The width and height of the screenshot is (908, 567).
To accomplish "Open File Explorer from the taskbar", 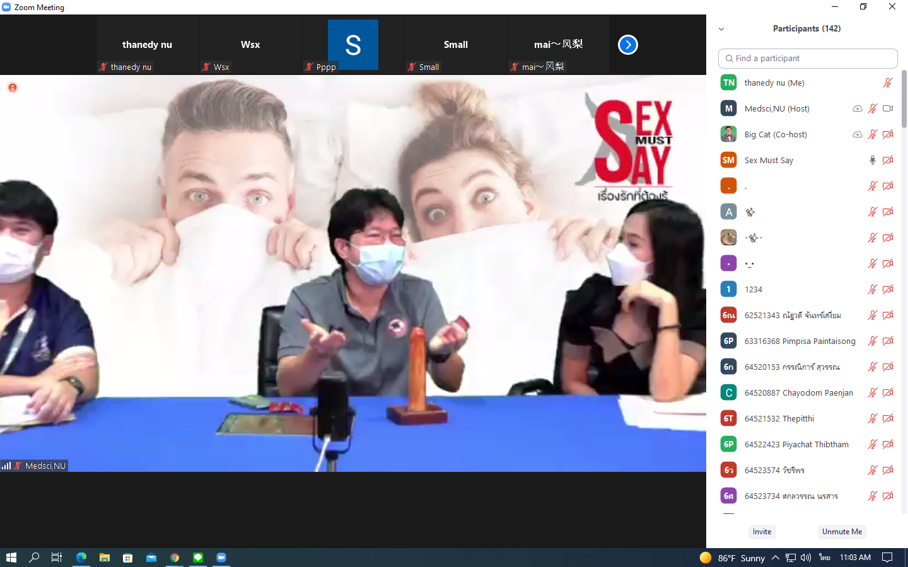I will (x=105, y=558).
